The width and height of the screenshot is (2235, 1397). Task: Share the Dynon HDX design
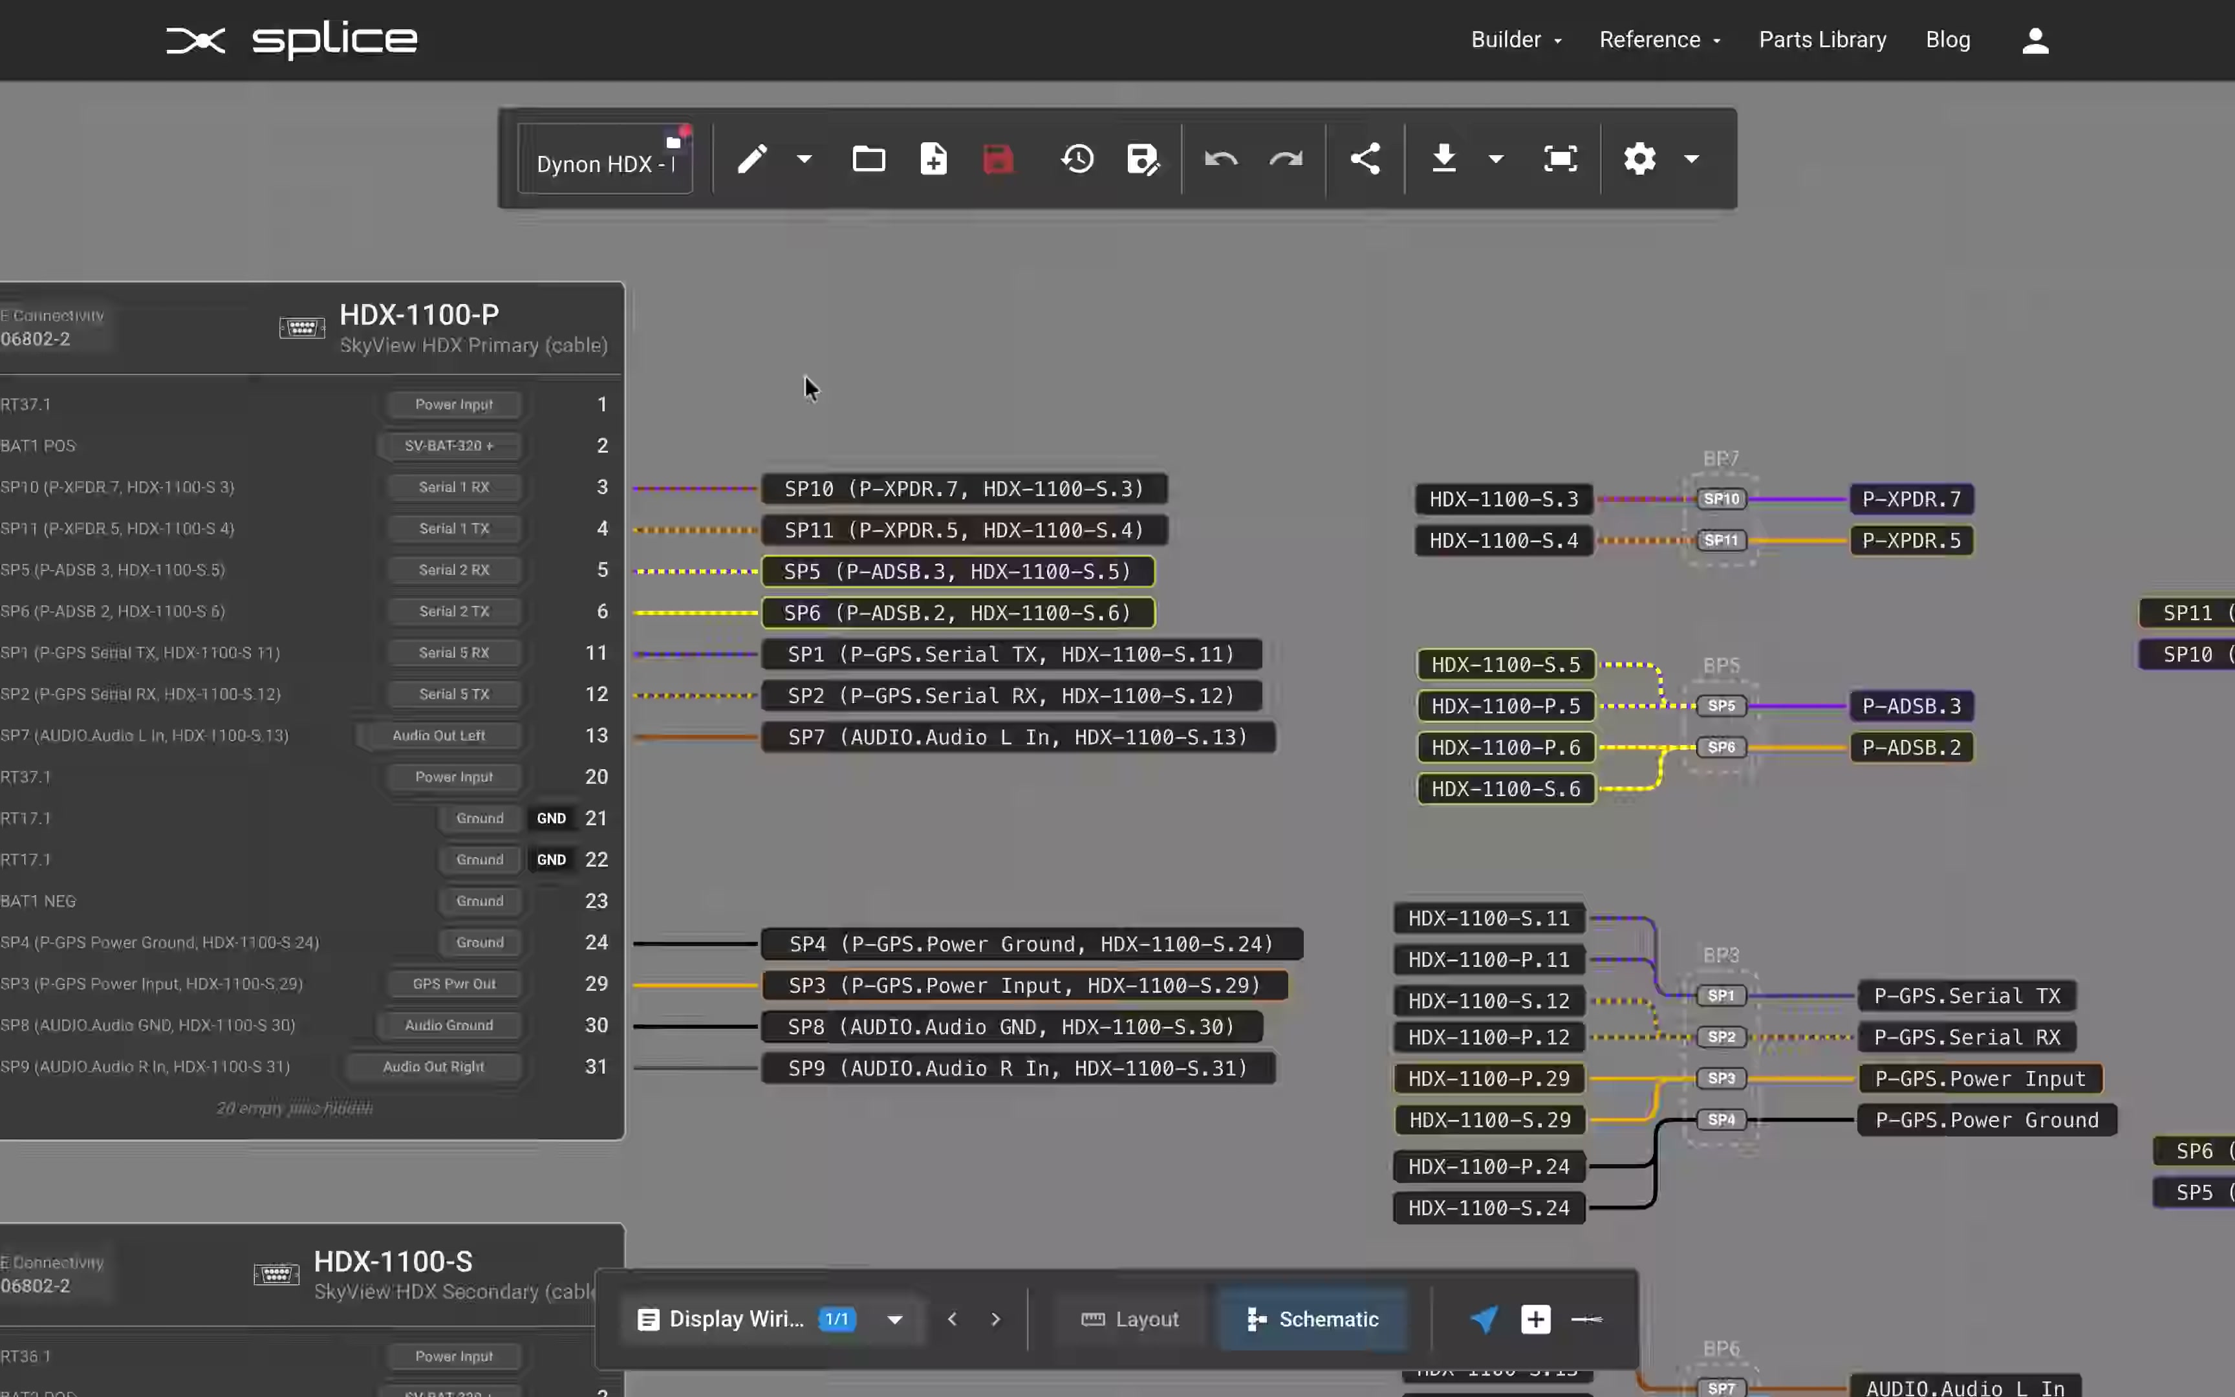click(x=1365, y=158)
